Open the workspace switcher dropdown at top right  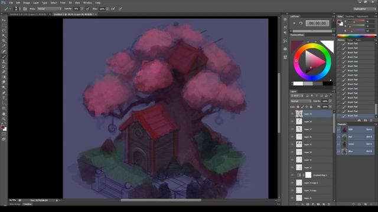[365, 9]
